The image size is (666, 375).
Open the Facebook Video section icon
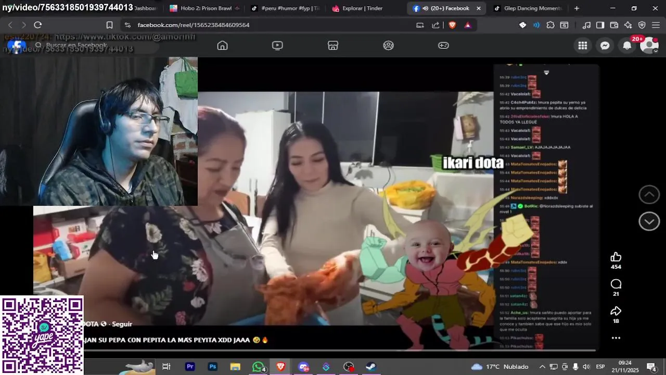(277, 45)
